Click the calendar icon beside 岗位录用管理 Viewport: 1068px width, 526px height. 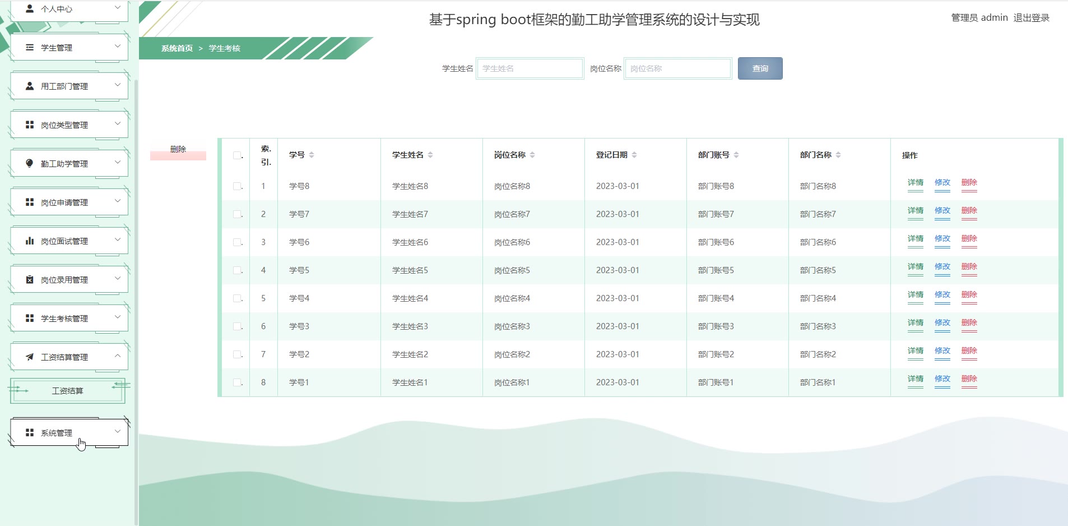pyautogui.click(x=30, y=280)
